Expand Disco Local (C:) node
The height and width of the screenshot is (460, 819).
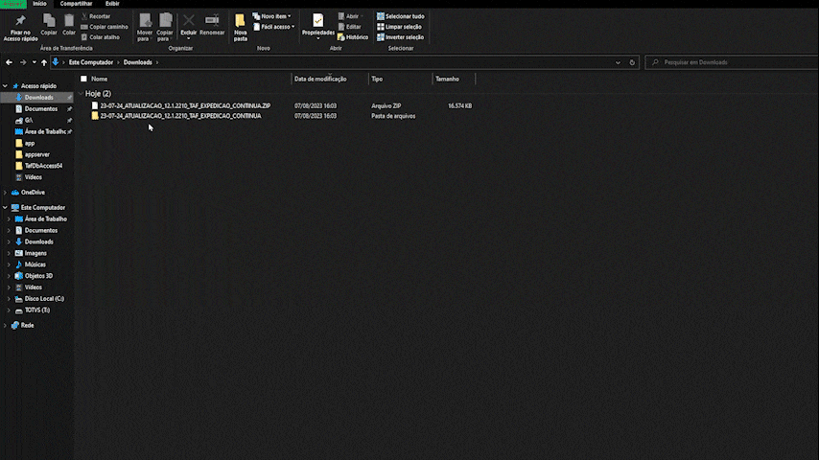coord(9,299)
